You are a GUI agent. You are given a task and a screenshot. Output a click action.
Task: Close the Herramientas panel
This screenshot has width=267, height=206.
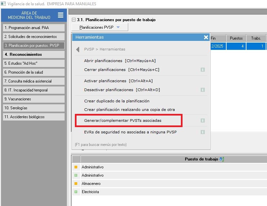[206, 37]
